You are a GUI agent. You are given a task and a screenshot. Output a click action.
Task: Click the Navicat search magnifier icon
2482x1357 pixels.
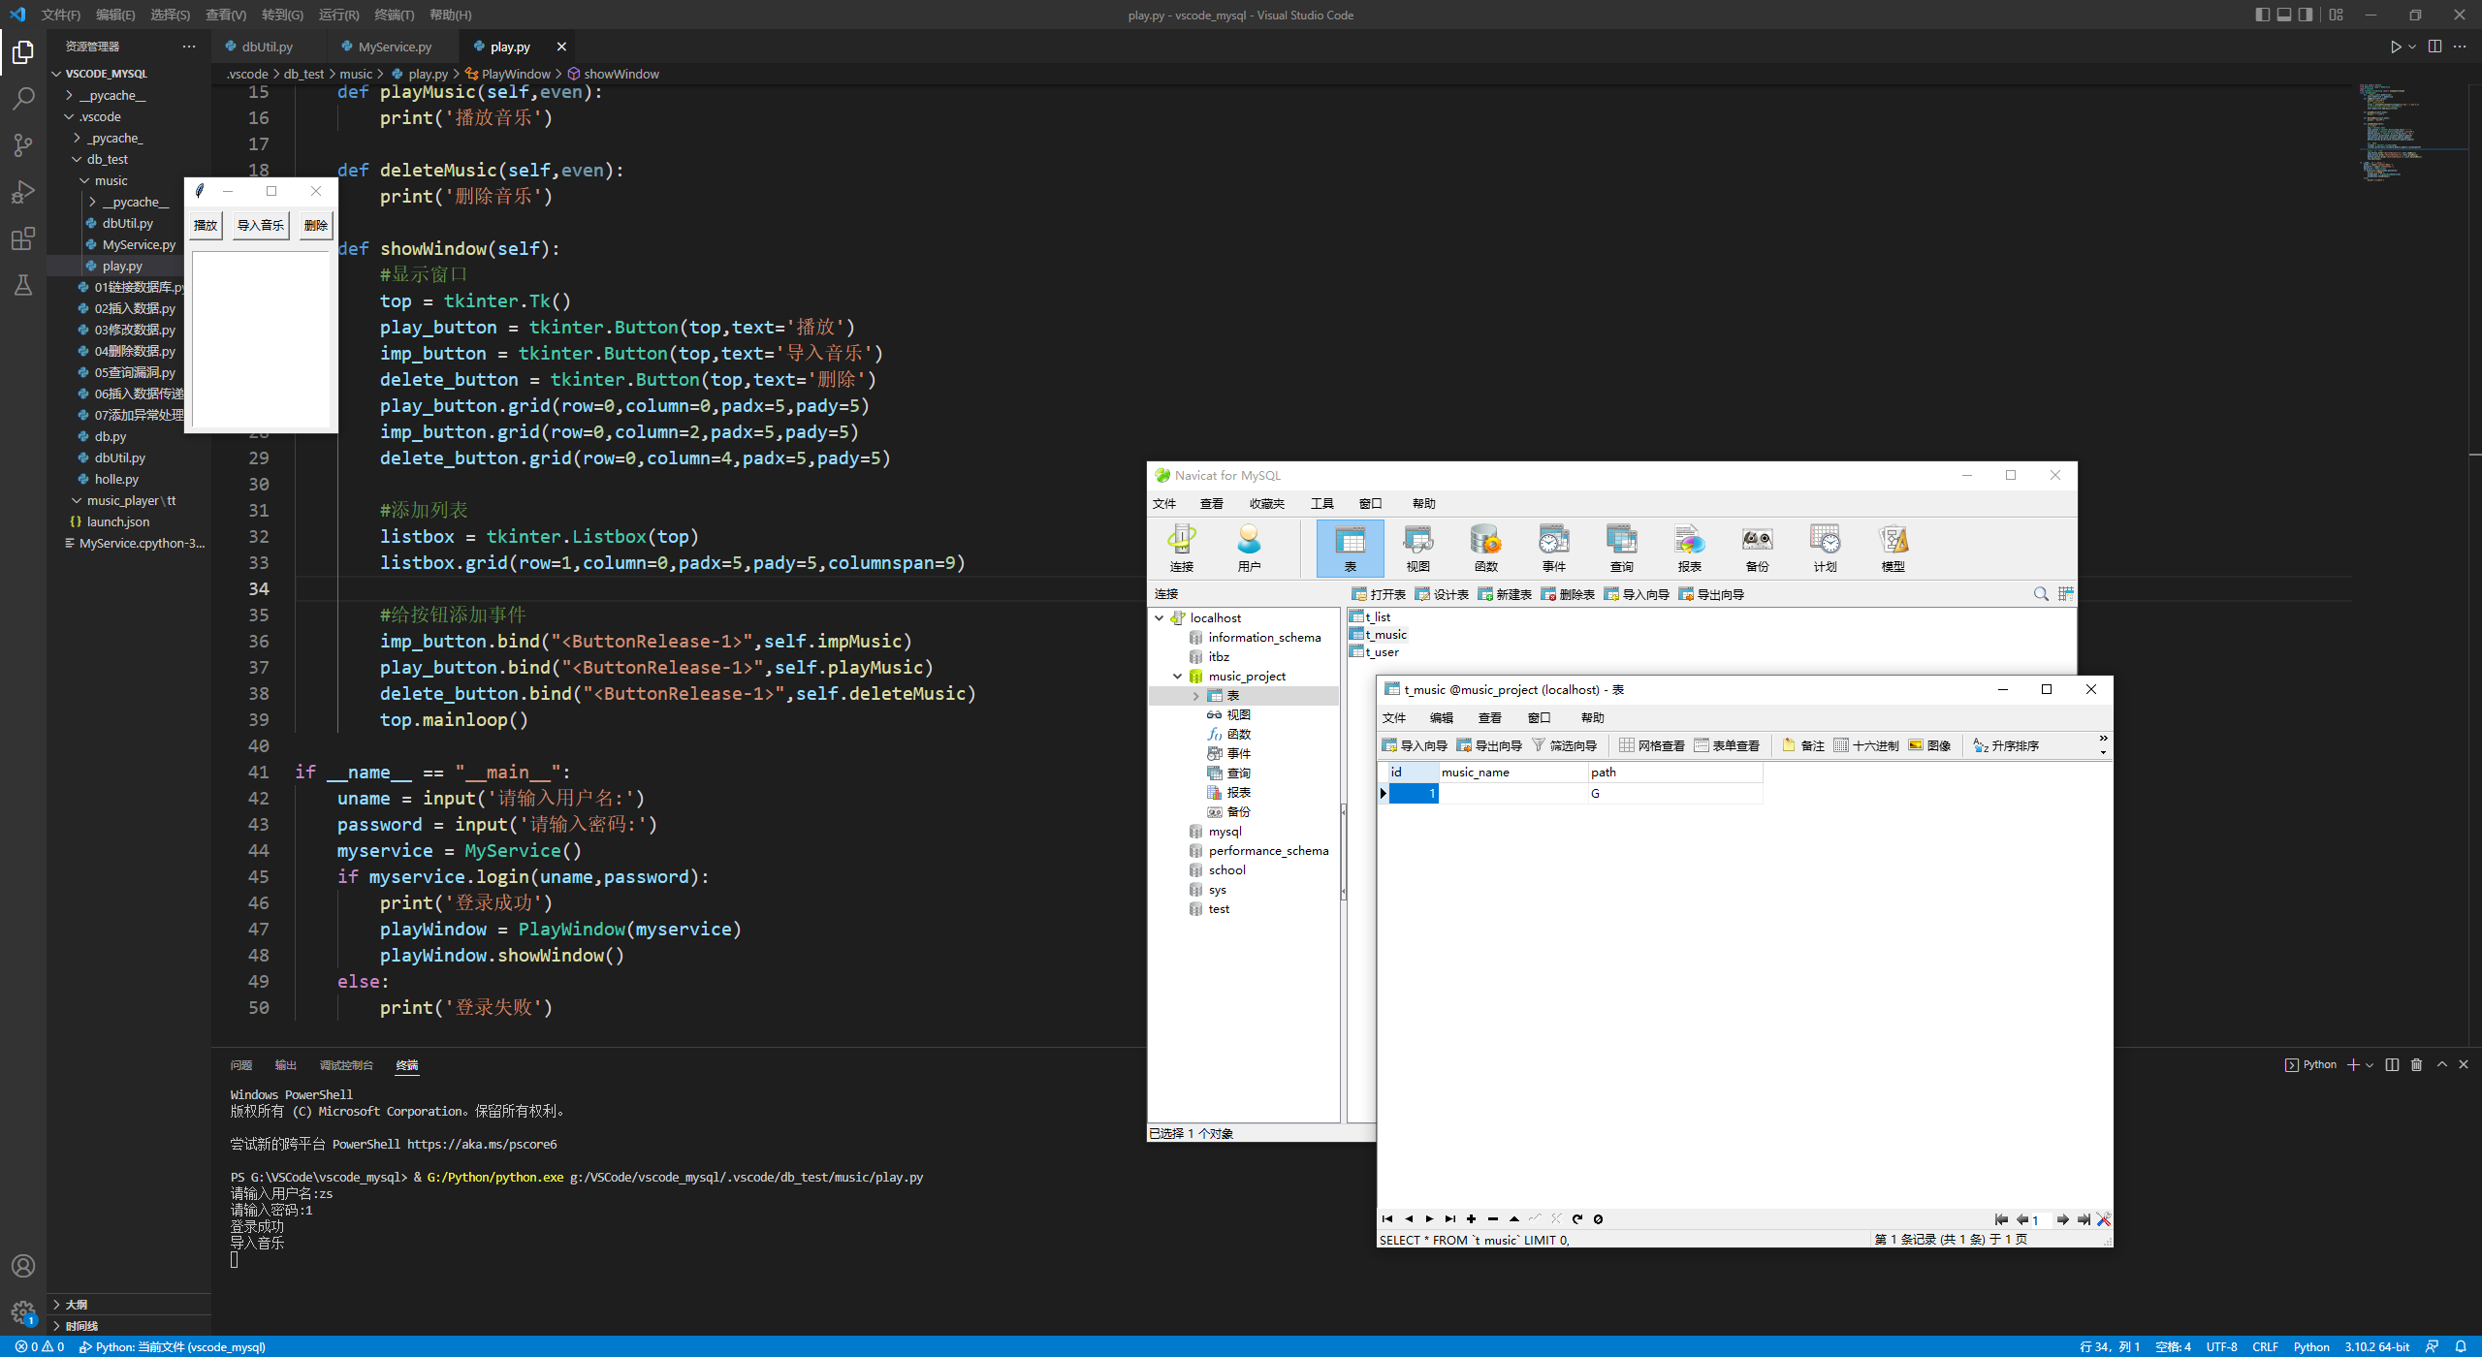(x=2041, y=594)
